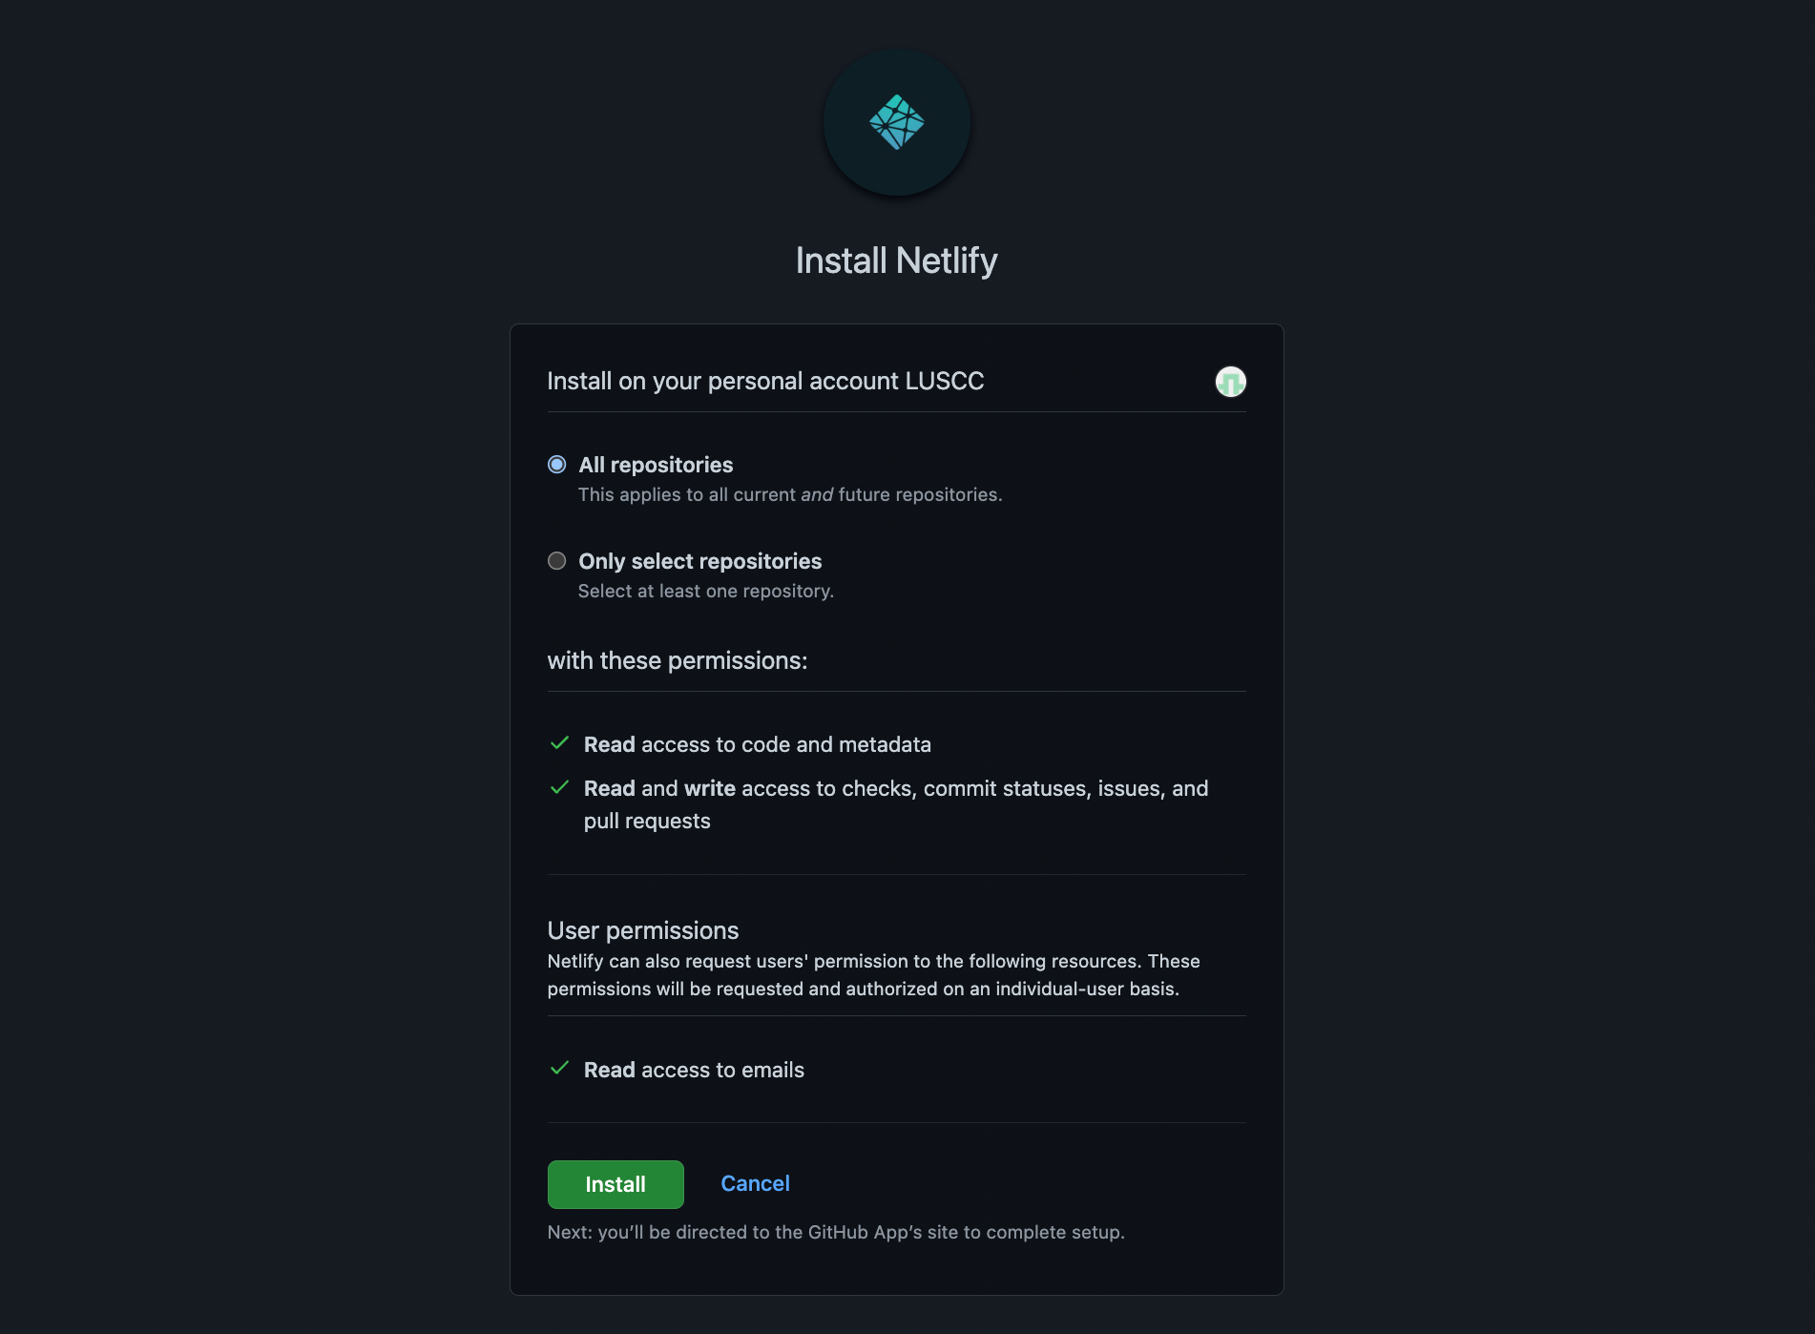
Task: Click the LUSCC account avatar
Action: click(1230, 382)
